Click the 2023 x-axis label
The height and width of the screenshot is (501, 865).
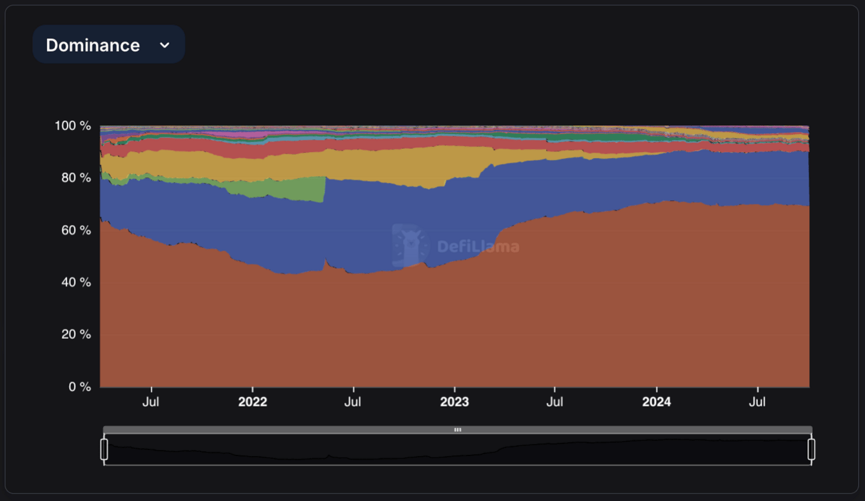pos(455,402)
